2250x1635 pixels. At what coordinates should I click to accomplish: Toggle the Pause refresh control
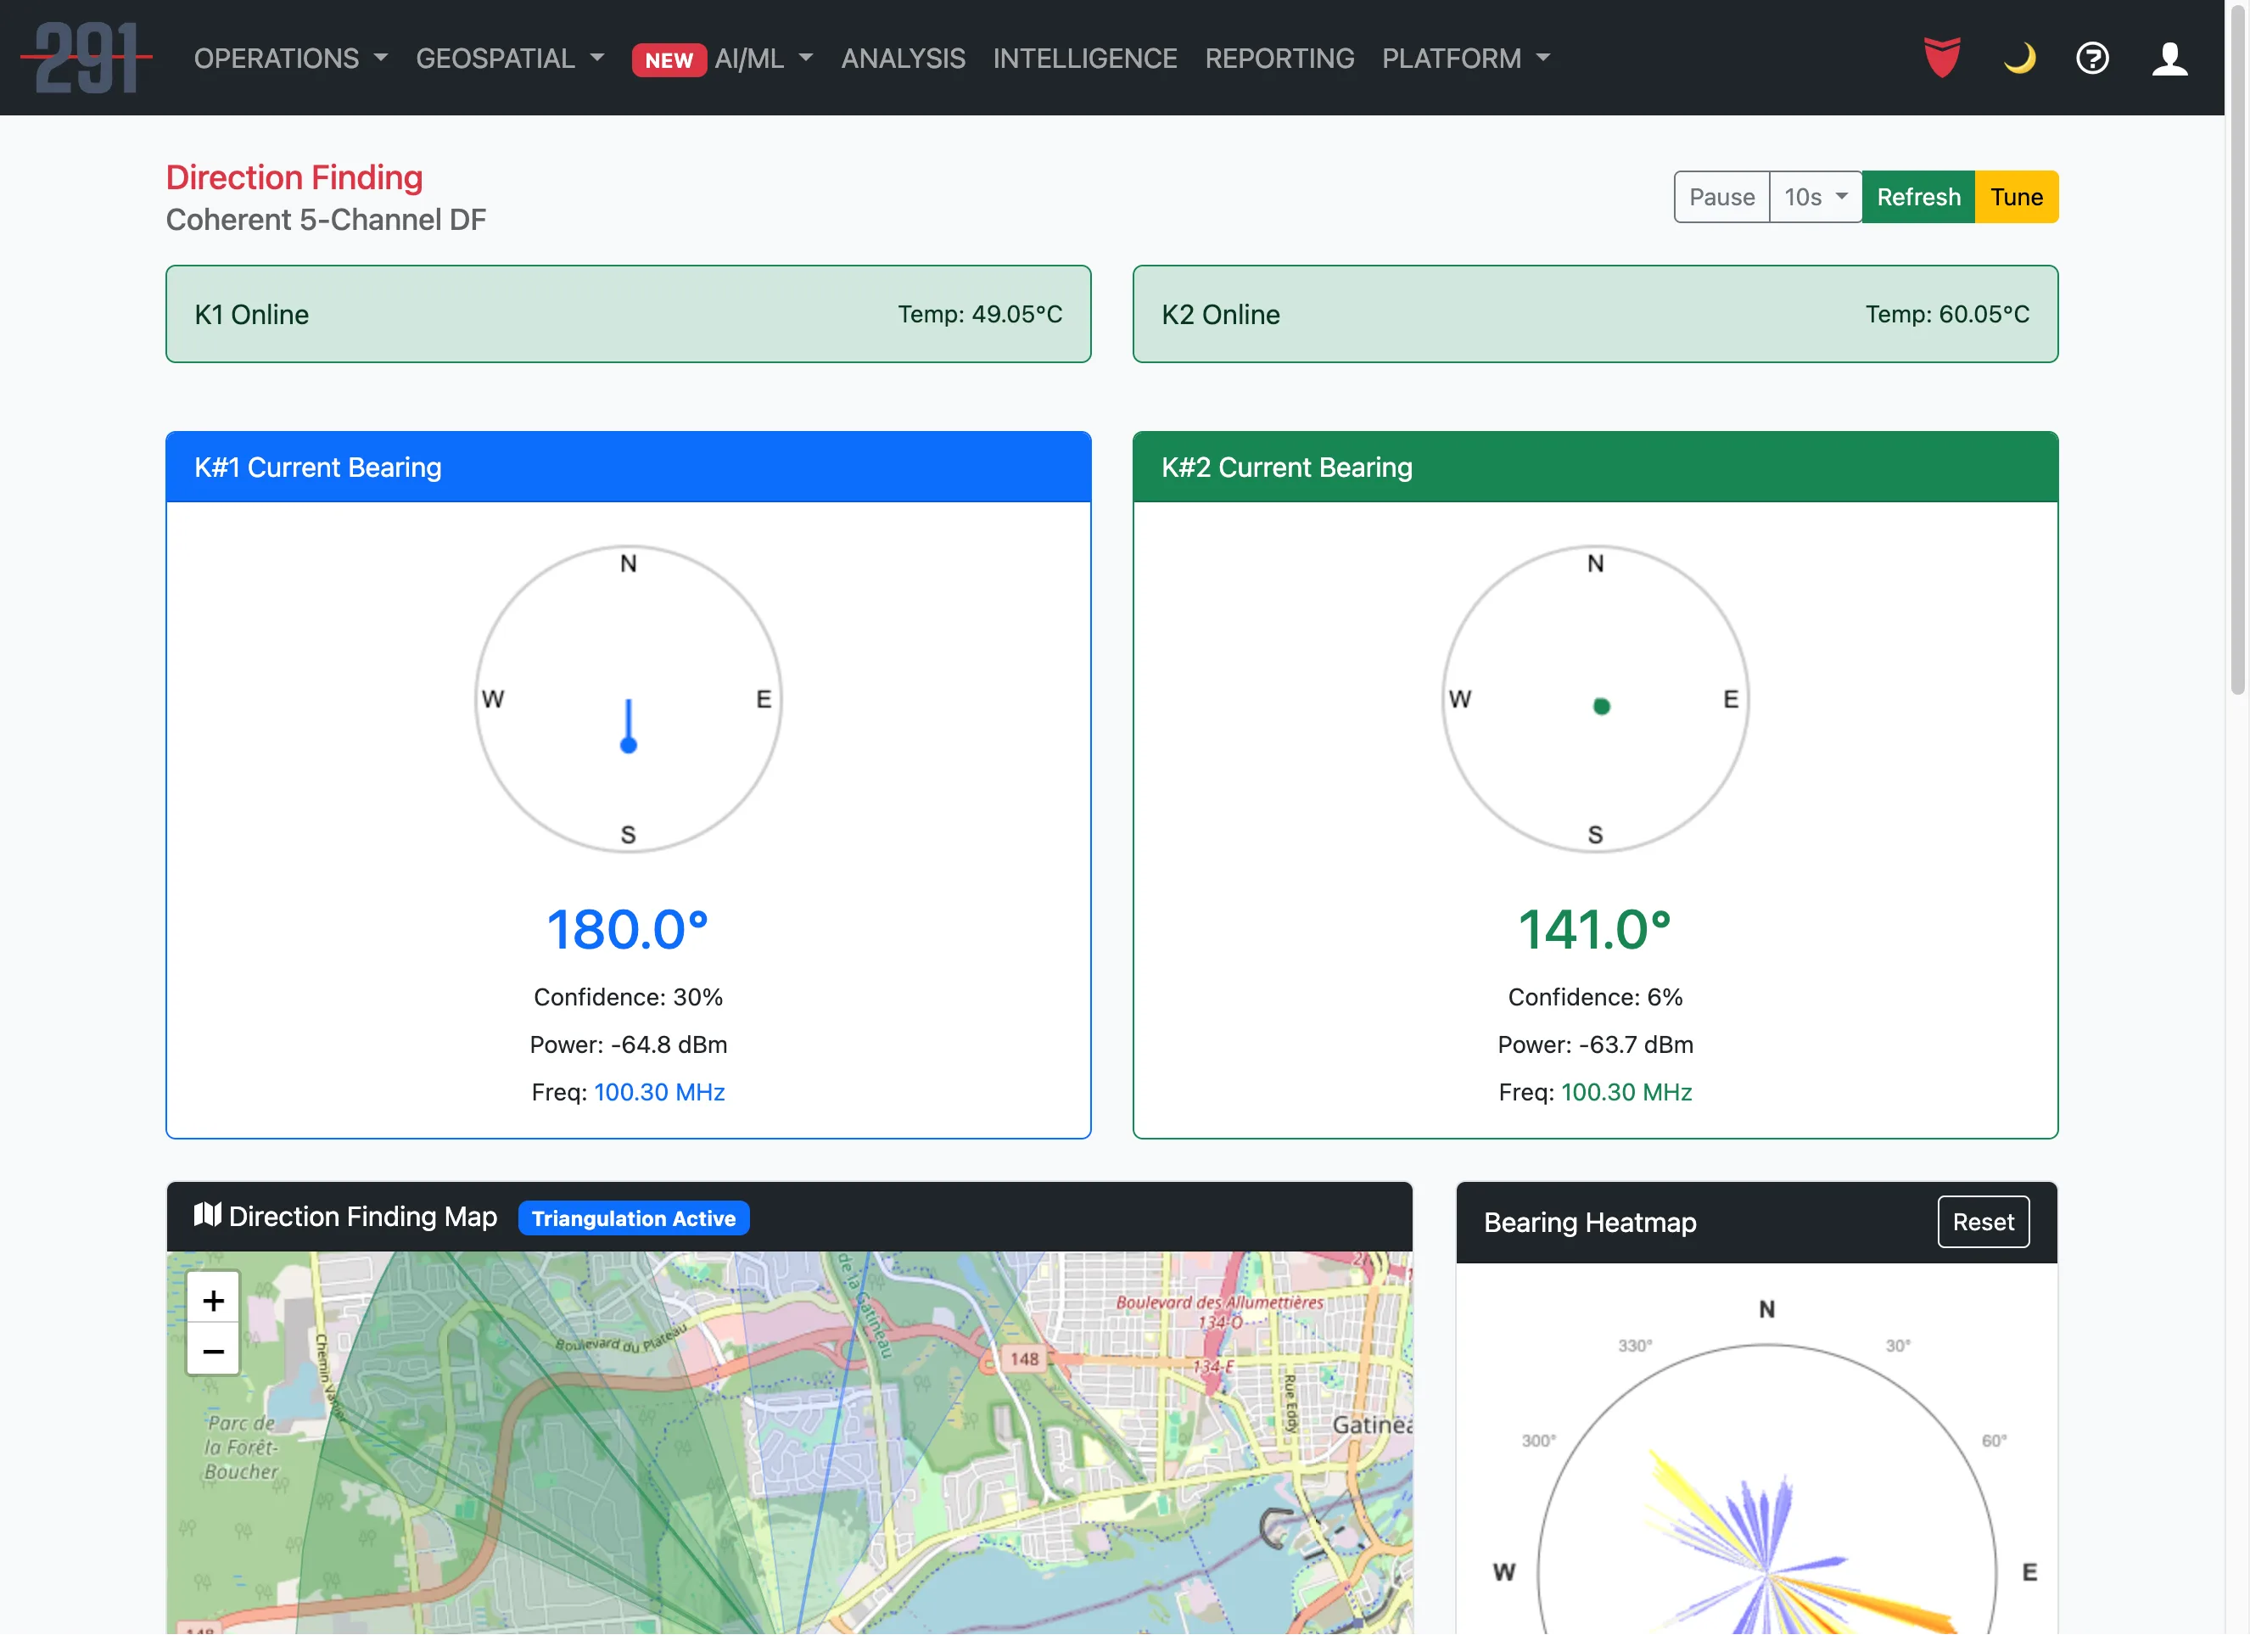click(1721, 197)
